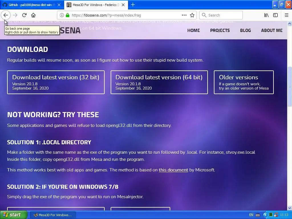The height and width of the screenshot is (219, 292).
Task: Show site information icon in address bar
Action: coord(62,15)
